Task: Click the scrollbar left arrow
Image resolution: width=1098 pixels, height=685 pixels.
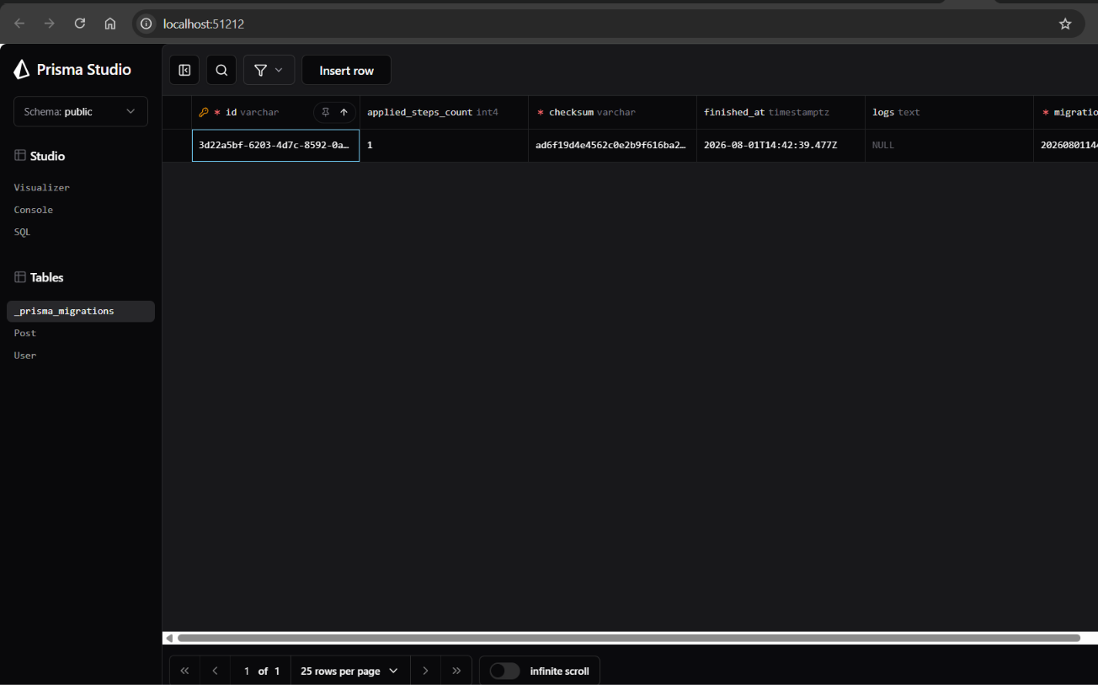Action: (x=169, y=638)
